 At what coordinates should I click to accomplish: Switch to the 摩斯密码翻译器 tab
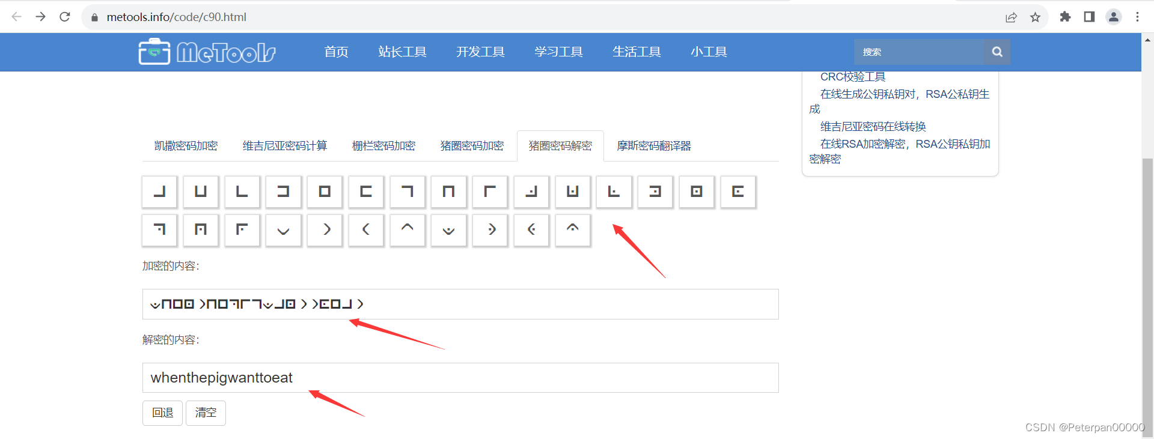click(654, 146)
